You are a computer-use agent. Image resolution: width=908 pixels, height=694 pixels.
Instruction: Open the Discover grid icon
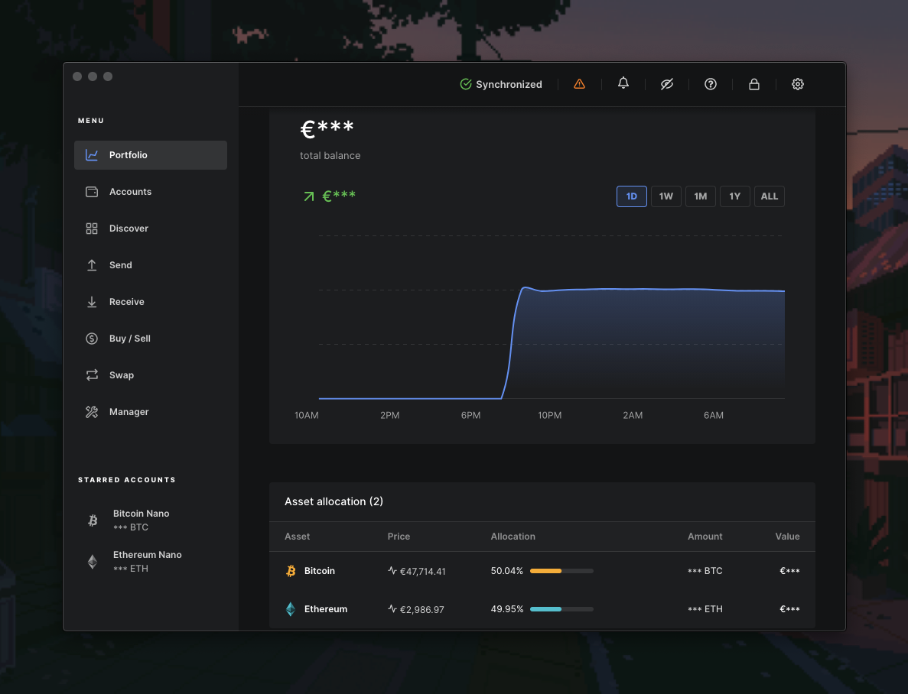tap(92, 229)
